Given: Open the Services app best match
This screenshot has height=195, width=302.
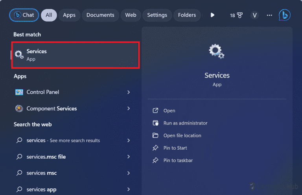Looking at the screenshot, I should pos(75,55).
